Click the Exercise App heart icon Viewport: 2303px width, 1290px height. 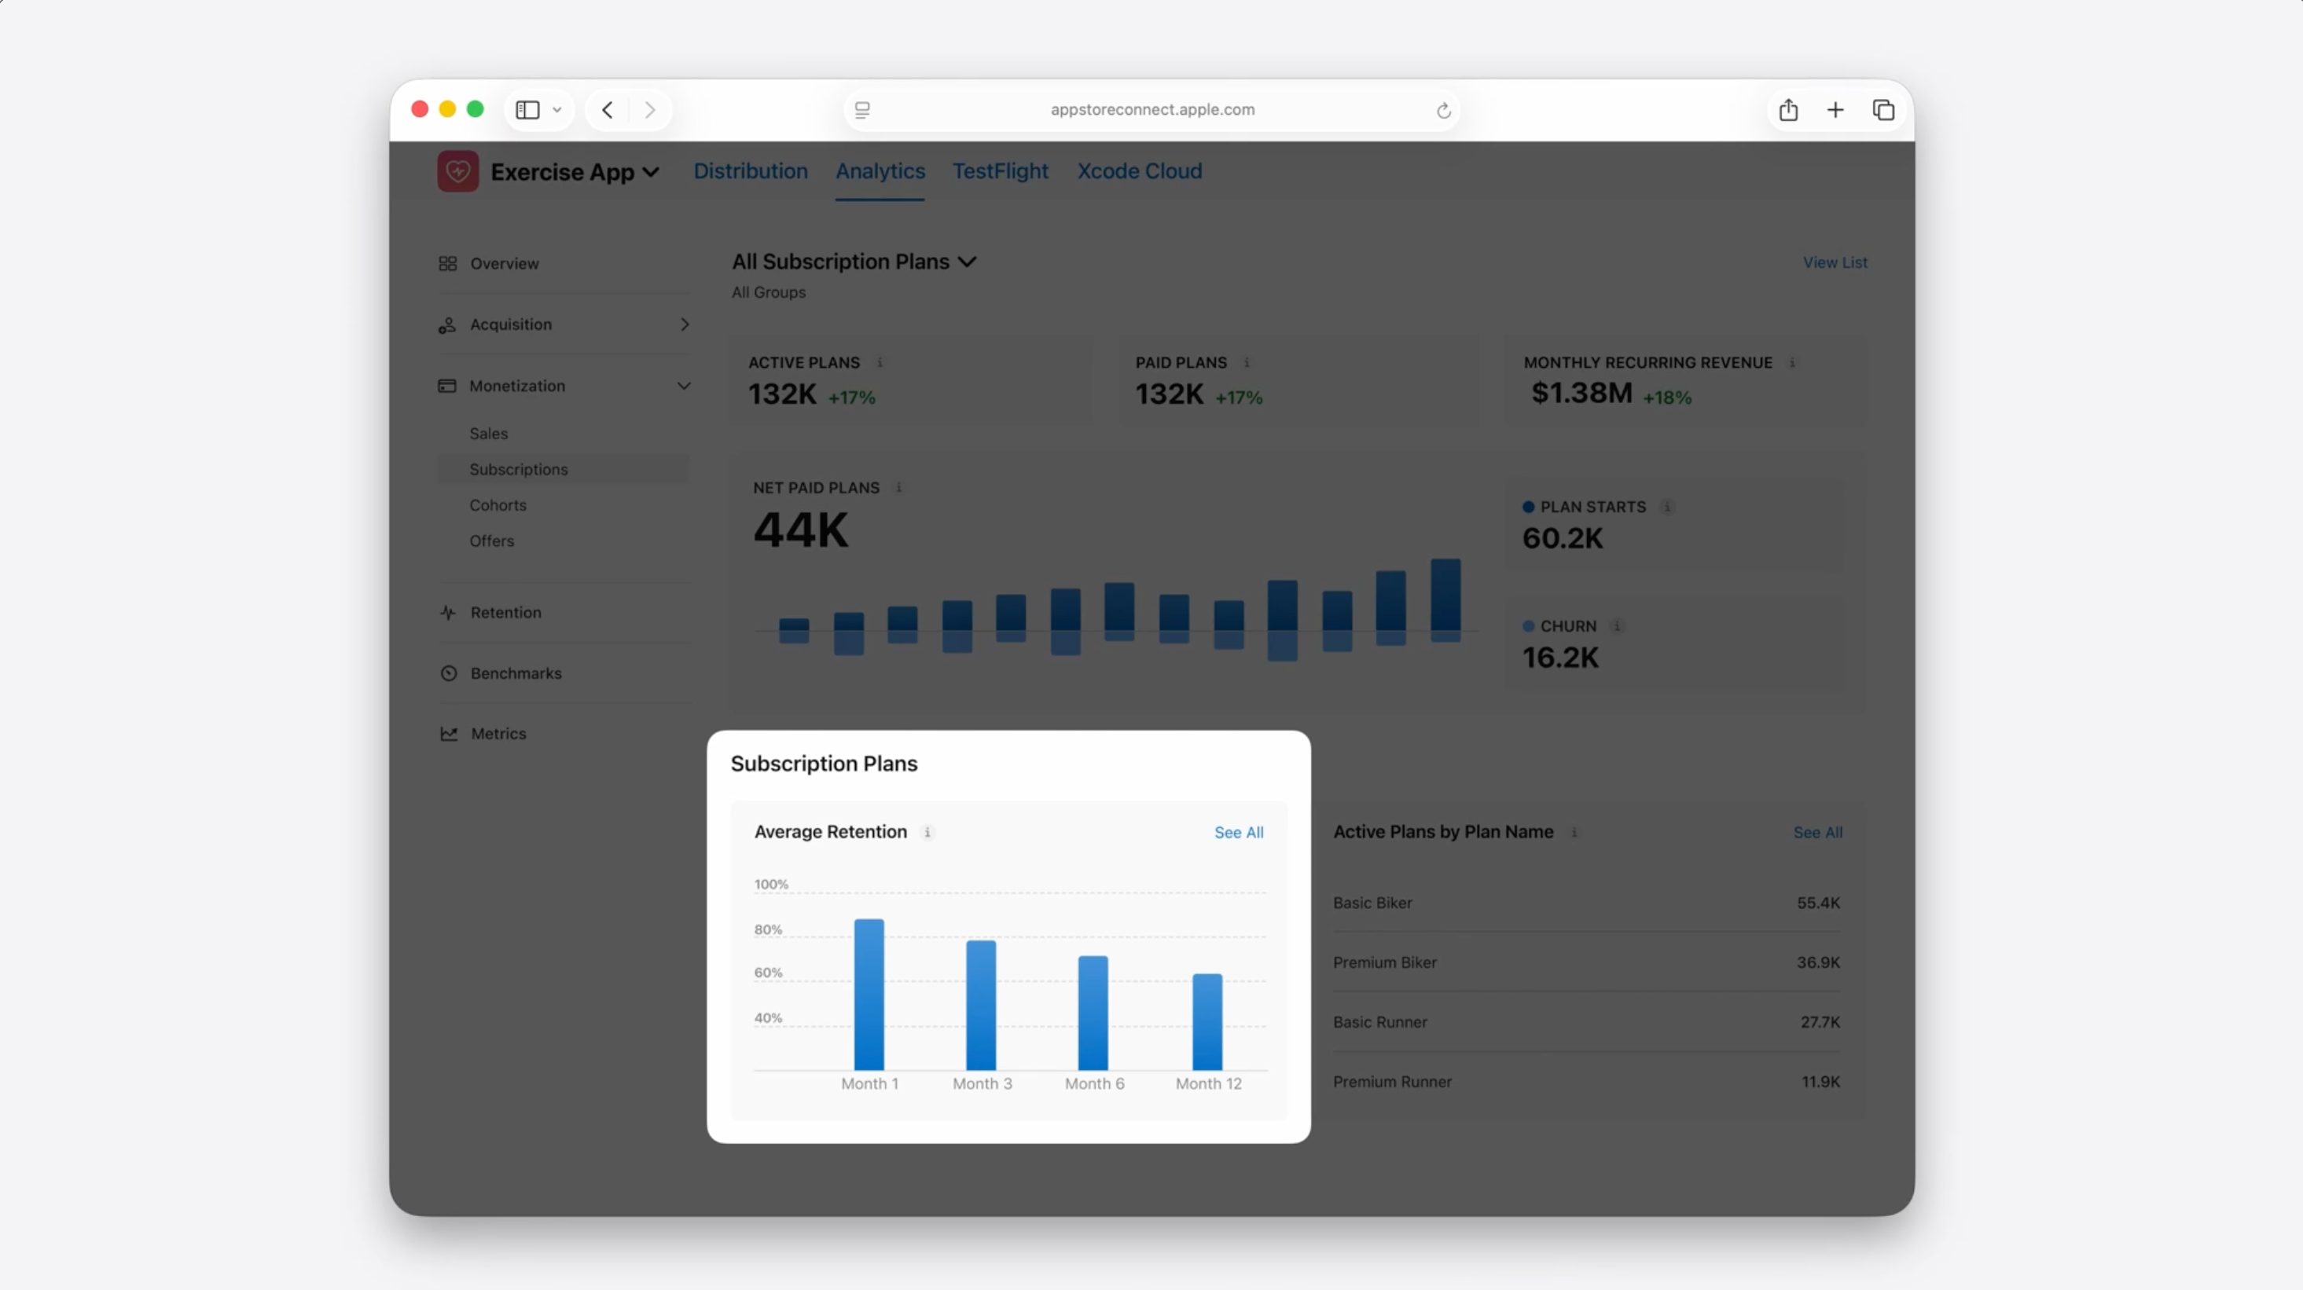click(457, 171)
